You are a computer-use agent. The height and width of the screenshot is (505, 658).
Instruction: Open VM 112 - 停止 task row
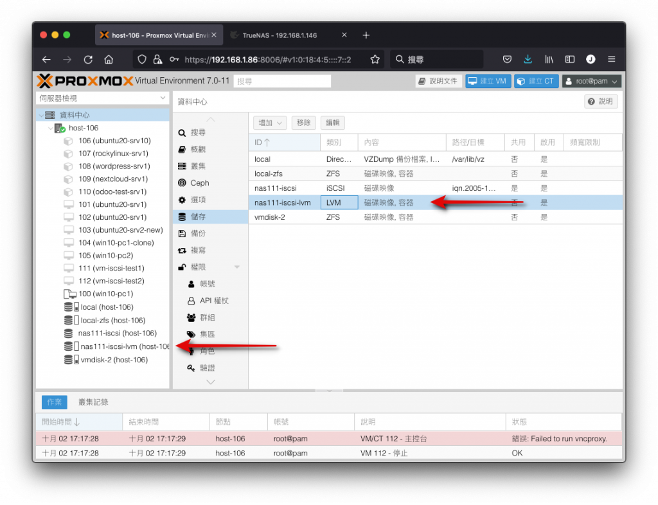[x=328, y=454]
